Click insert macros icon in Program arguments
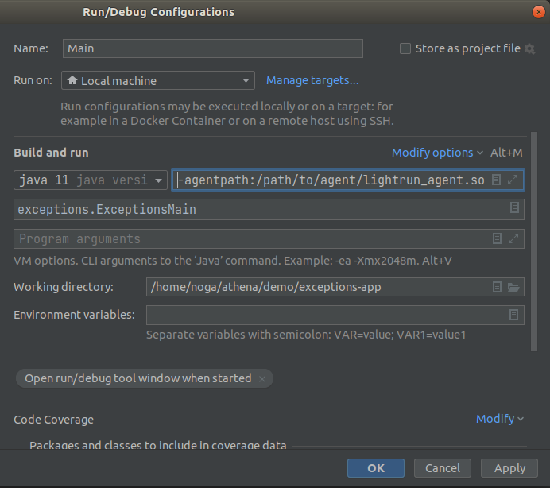 [497, 238]
